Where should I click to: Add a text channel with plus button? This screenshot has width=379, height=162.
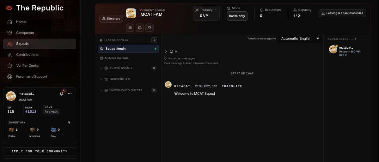[154, 40]
